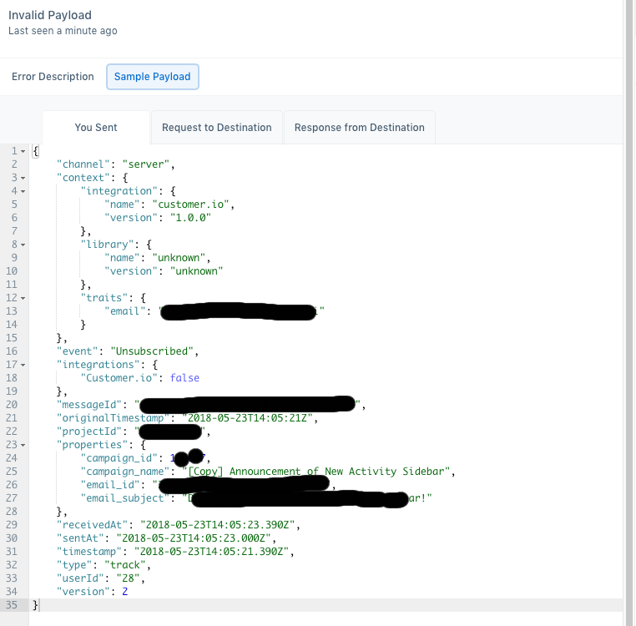Click the "email" key in traits
The image size is (636, 626).
tap(125, 311)
